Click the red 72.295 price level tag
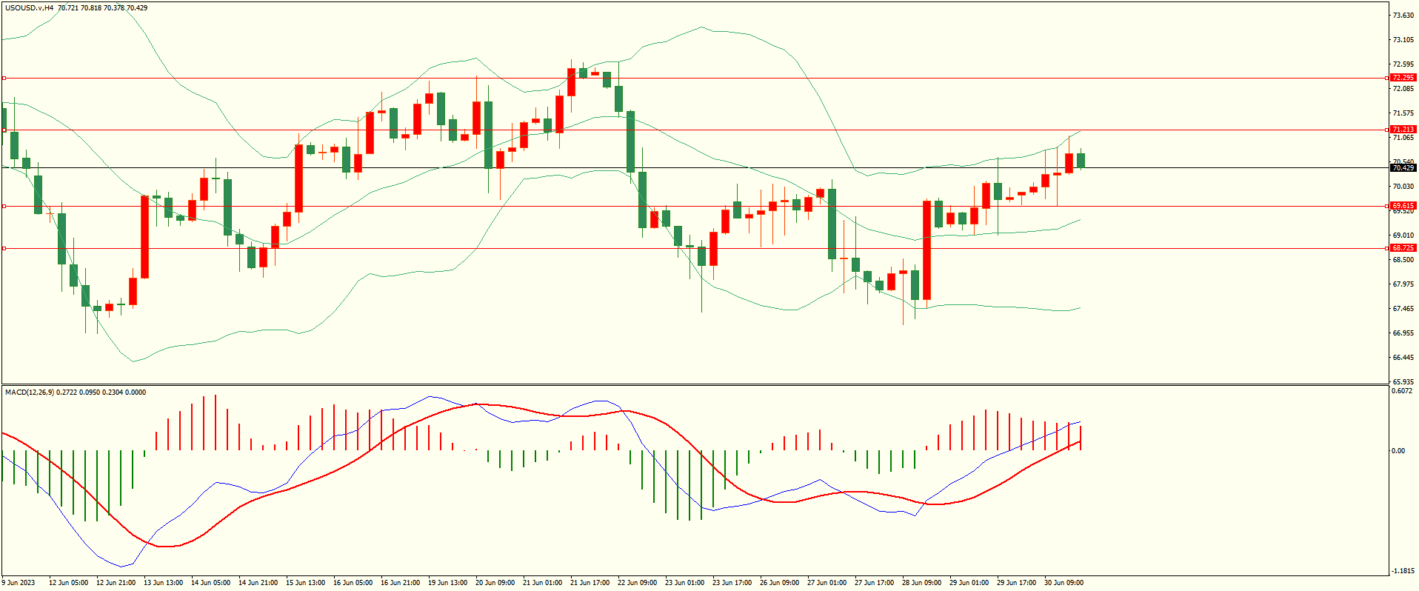1419x591 pixels. coord(1403,78)
